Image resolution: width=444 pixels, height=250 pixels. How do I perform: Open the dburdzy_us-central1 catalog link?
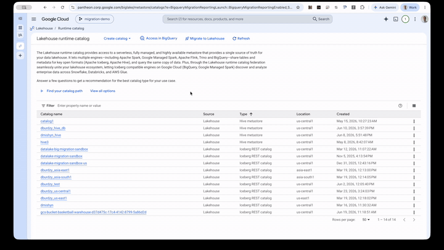[55, 191]
